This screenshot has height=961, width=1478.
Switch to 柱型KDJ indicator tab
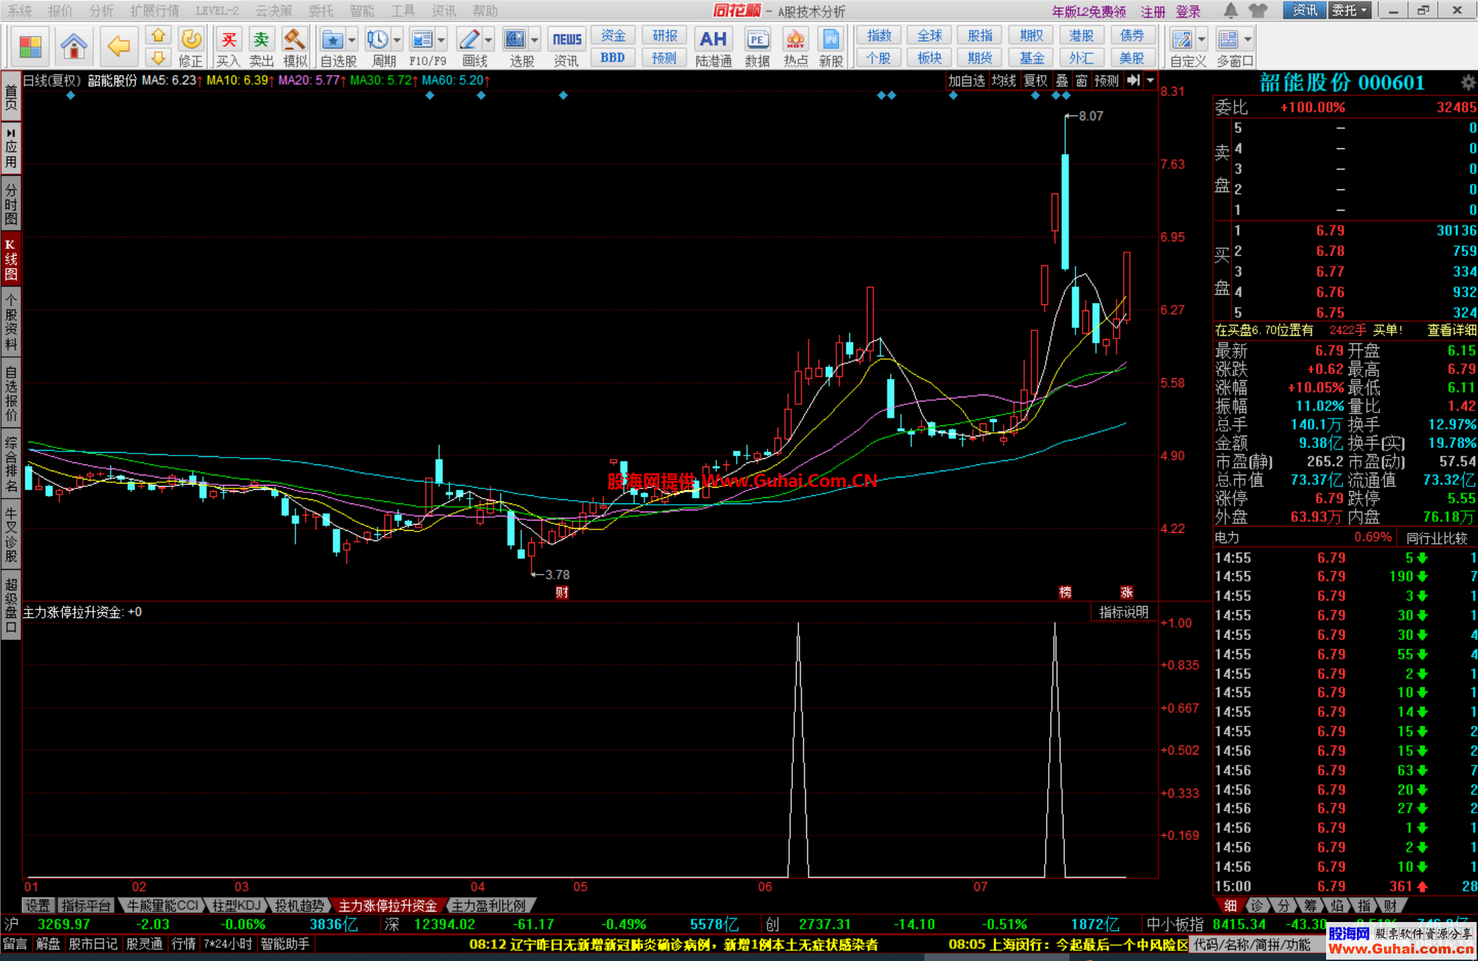(x=236, y=906)
